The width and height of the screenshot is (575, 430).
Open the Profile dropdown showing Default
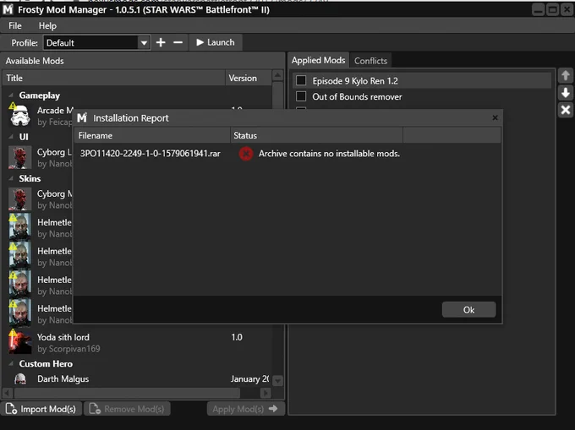(96, 43)
